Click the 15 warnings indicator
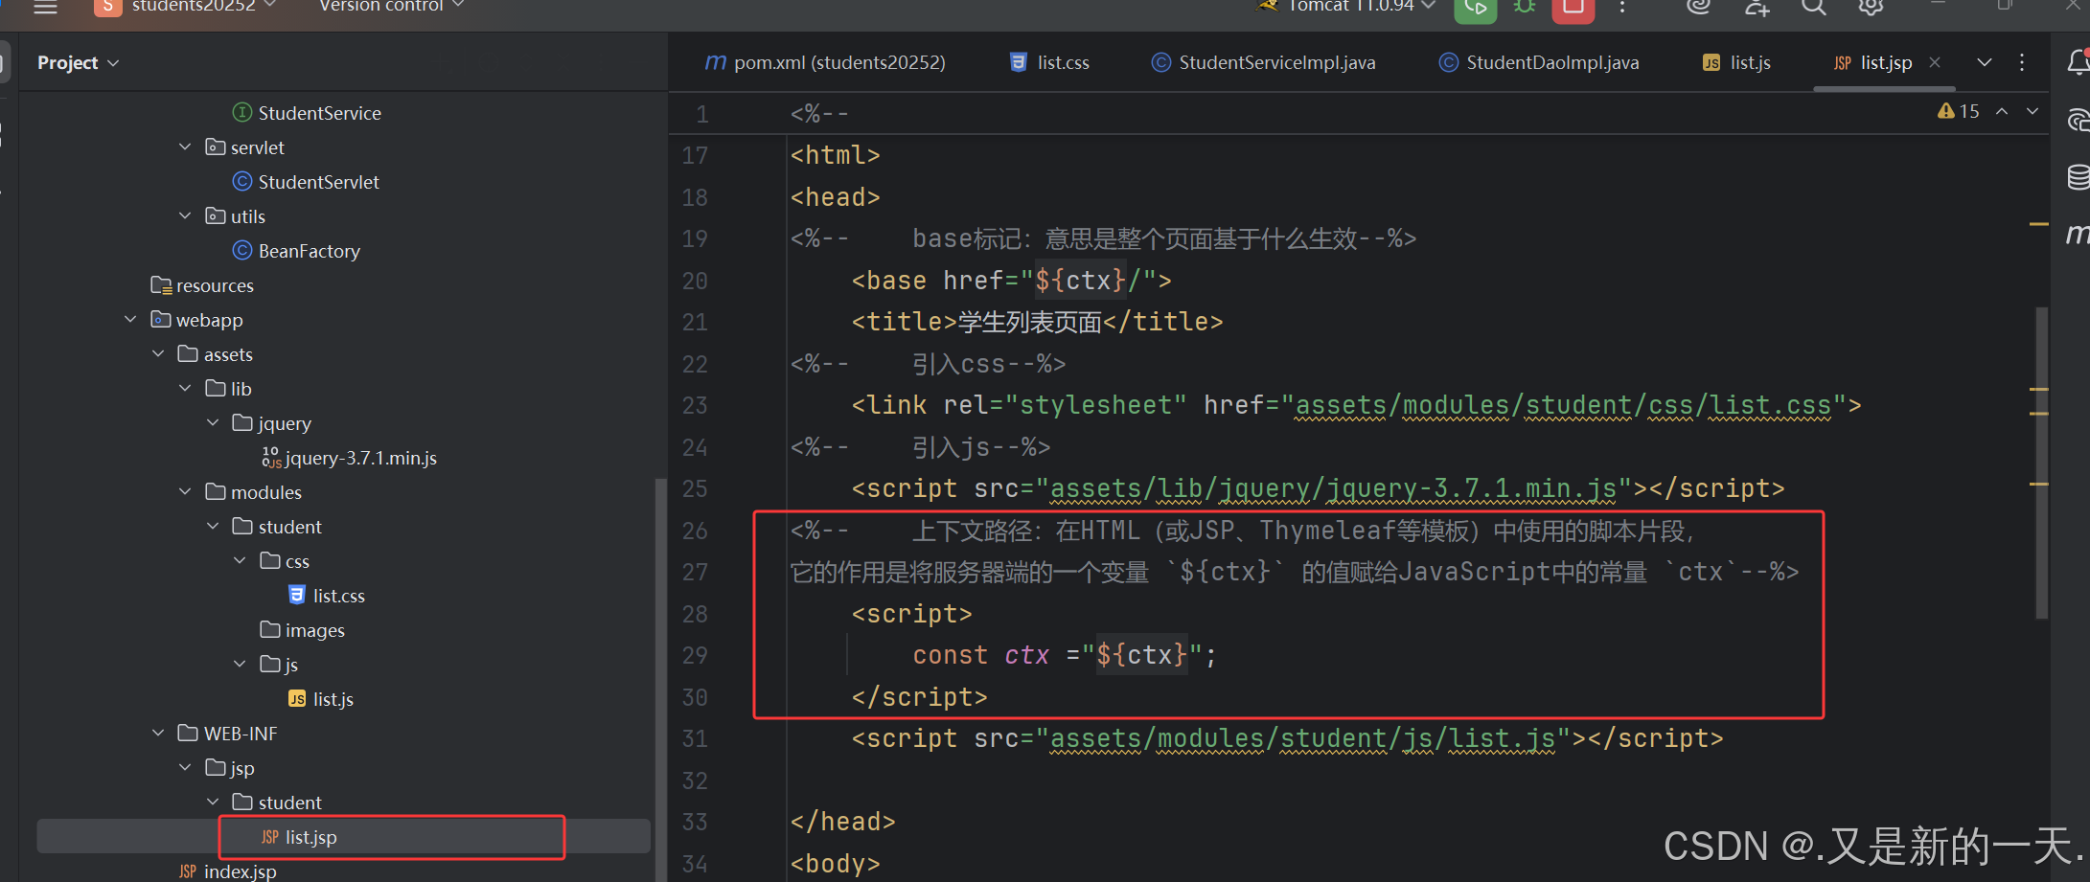Screen dimensions: 2090x882 click(x=1958, y=111)
